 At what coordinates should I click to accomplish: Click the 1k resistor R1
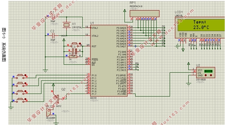pos(73,57)
